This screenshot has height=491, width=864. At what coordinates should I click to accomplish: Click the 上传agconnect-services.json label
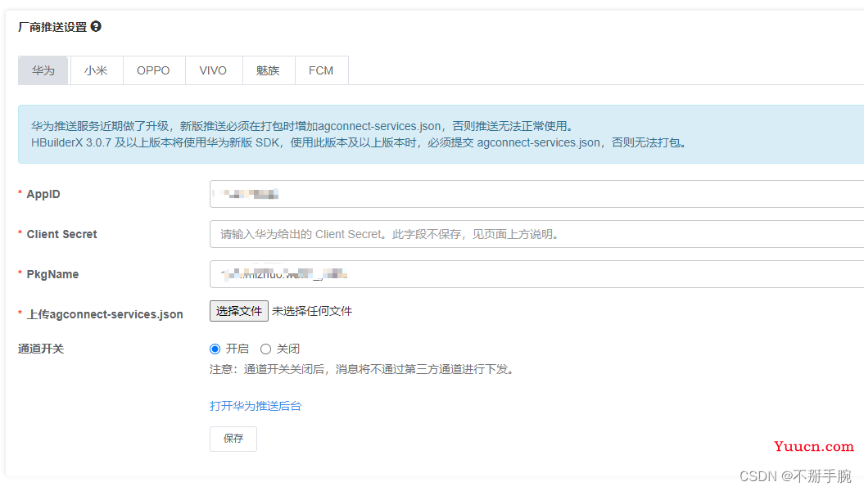tap(105, 314)
